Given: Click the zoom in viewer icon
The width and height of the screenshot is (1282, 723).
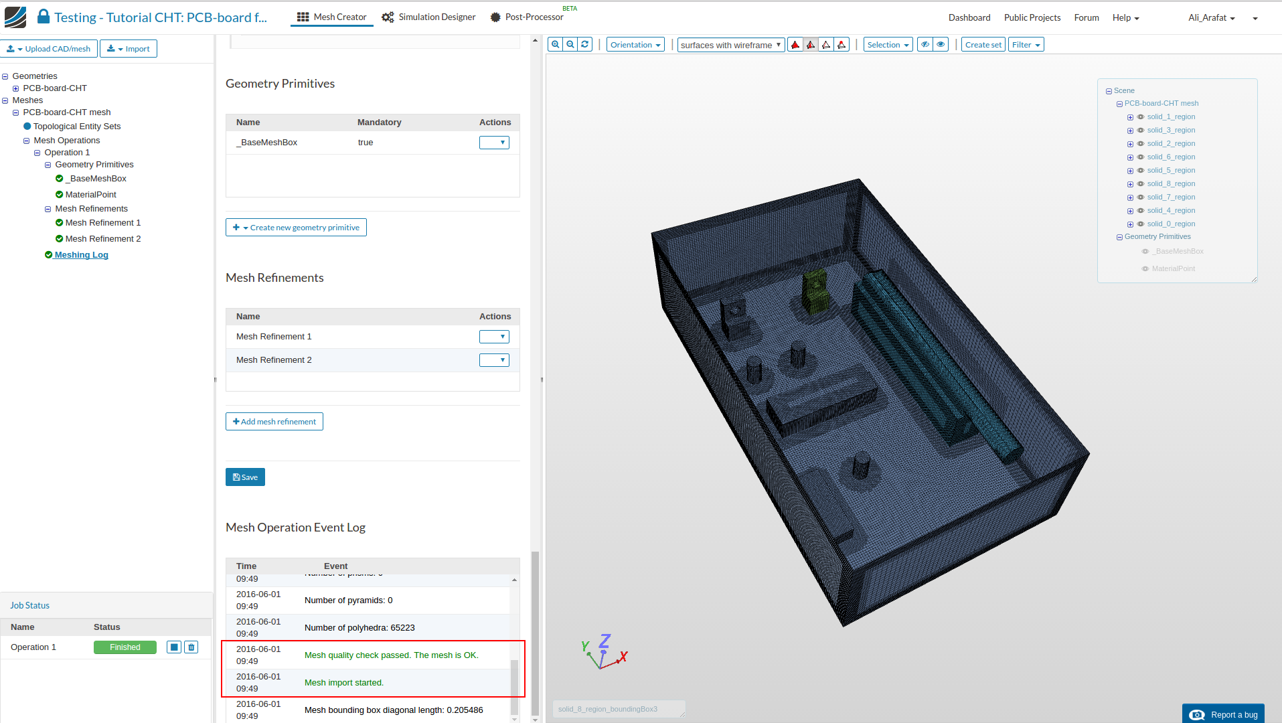Looking at the screenshot, I should click(x=555, y=45).
